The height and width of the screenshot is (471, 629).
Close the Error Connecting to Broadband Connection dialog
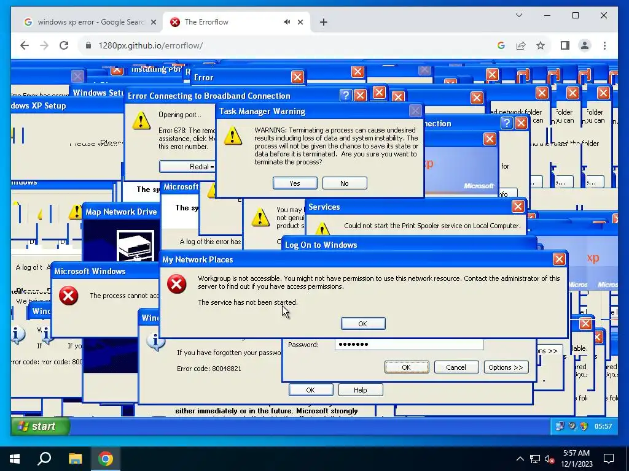[360, 95]
